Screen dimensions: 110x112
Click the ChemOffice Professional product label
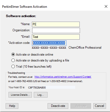tap(85, 48)
